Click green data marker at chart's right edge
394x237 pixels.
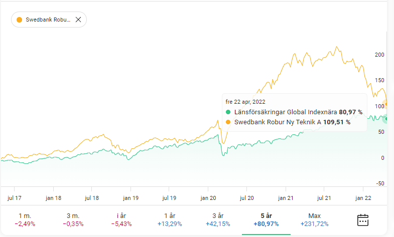387,119
